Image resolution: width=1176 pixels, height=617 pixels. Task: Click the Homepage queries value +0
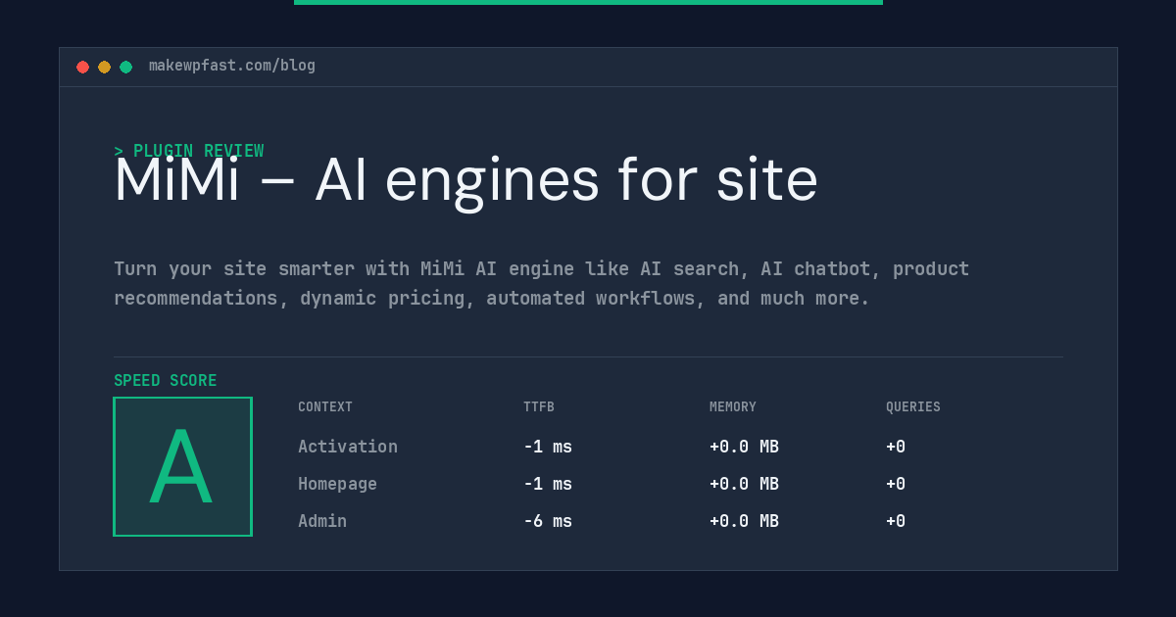coord(896,484)
